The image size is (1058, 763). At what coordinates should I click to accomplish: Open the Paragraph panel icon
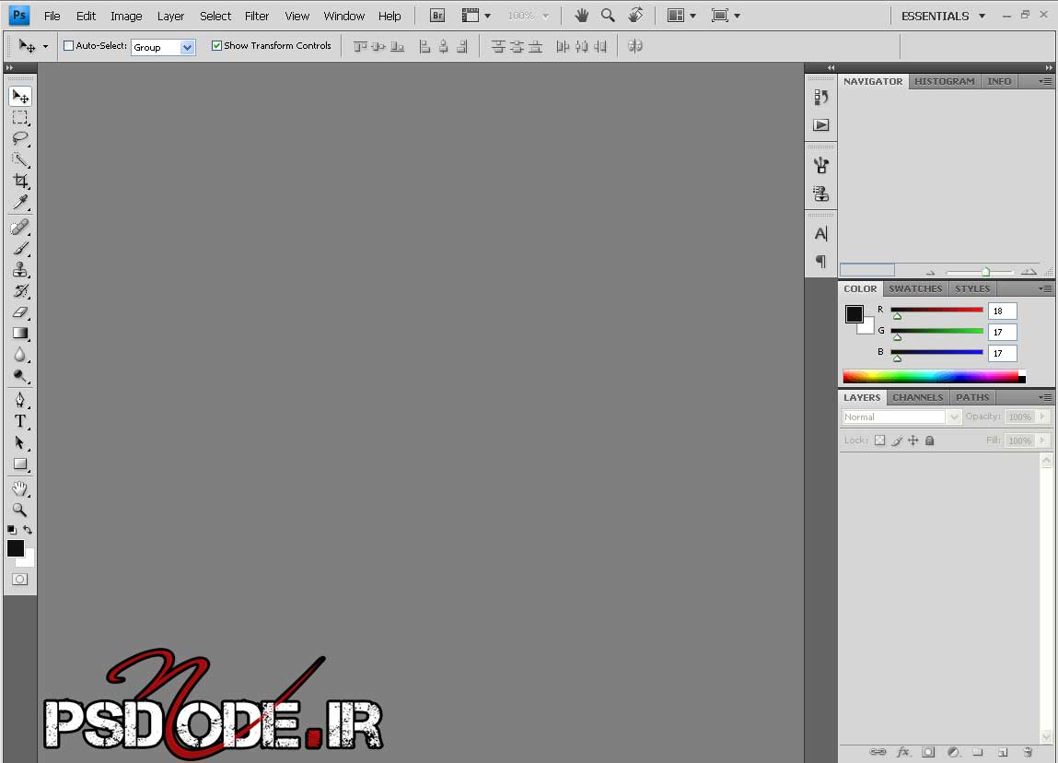point(820,262)
